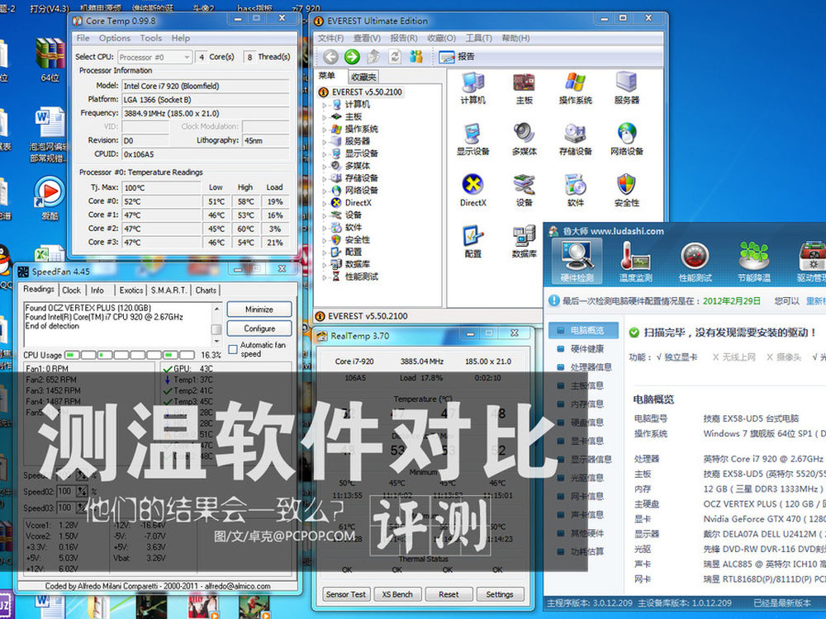Switch to S.M.A.R.T. tab in SpeedFan
Screen dimensions: 826x619
click(169, 290)
